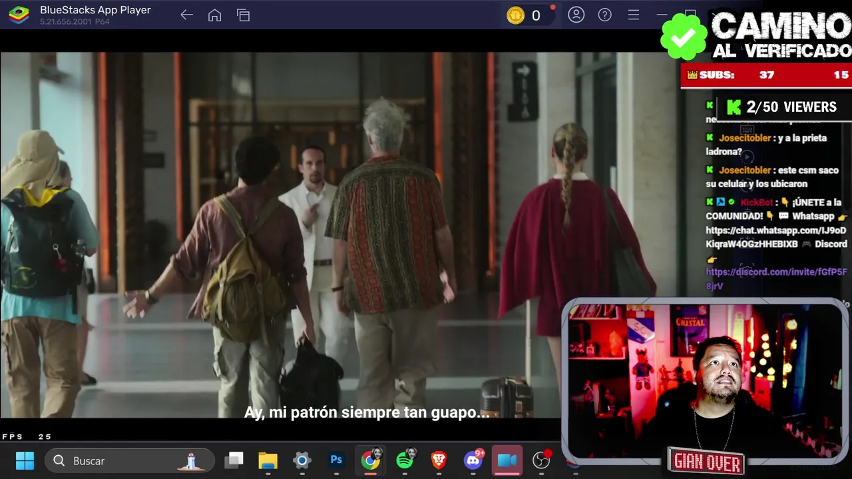Click the Buscar taskbar search box

pyautogui.click(x=130, y=460)
